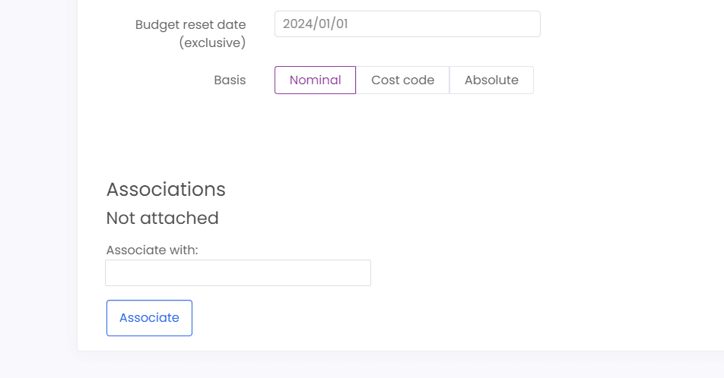Select the Nominal basis option

315,80
